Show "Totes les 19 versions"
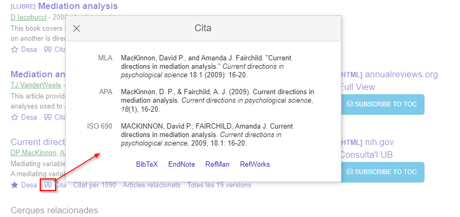The width and height of the screenshot is (460, 217). (219, 185)
